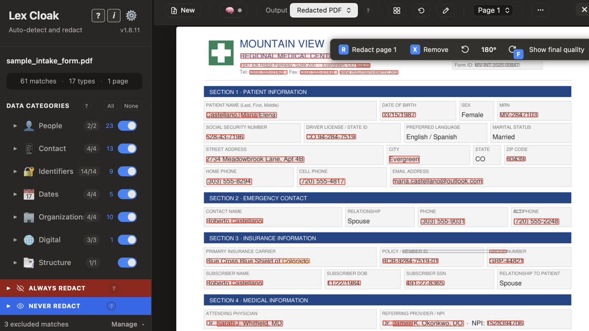Screen dimensions: 589x331
Task: Open settings gear in sidebar header
Action: click(x=131, y=16)
